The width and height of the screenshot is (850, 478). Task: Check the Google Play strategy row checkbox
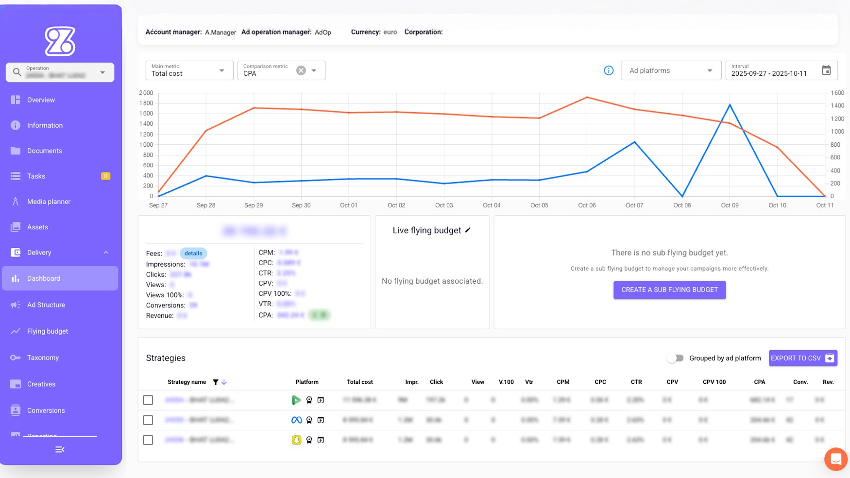coord(148,400)
